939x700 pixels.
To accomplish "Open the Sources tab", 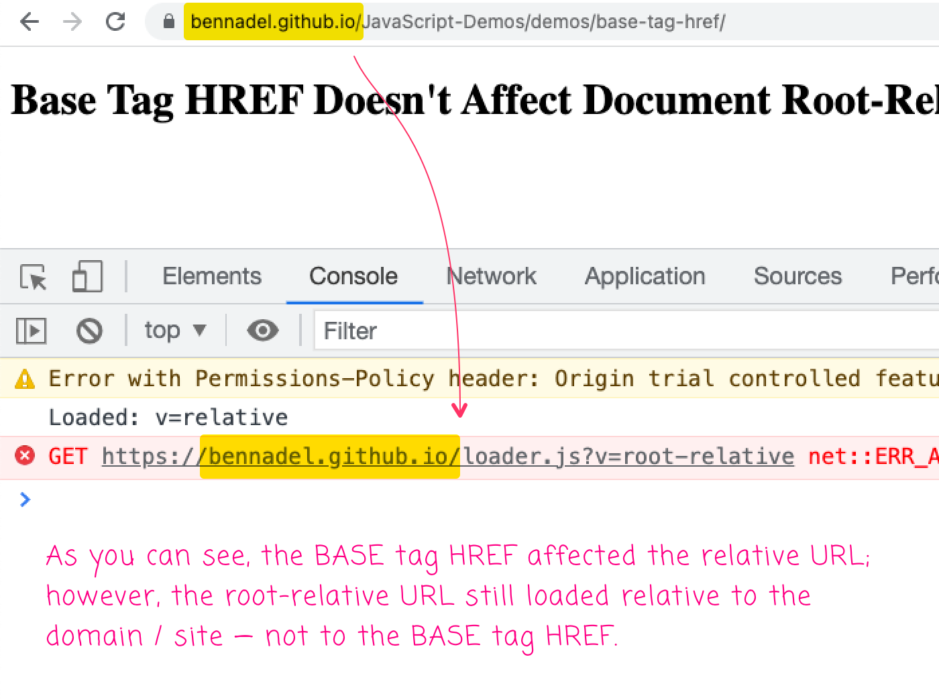I will tap(797, 276).
